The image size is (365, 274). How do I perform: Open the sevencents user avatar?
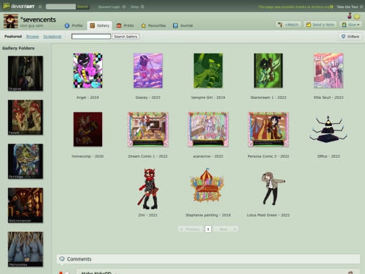pyautogui.click(x=11, y=21)
